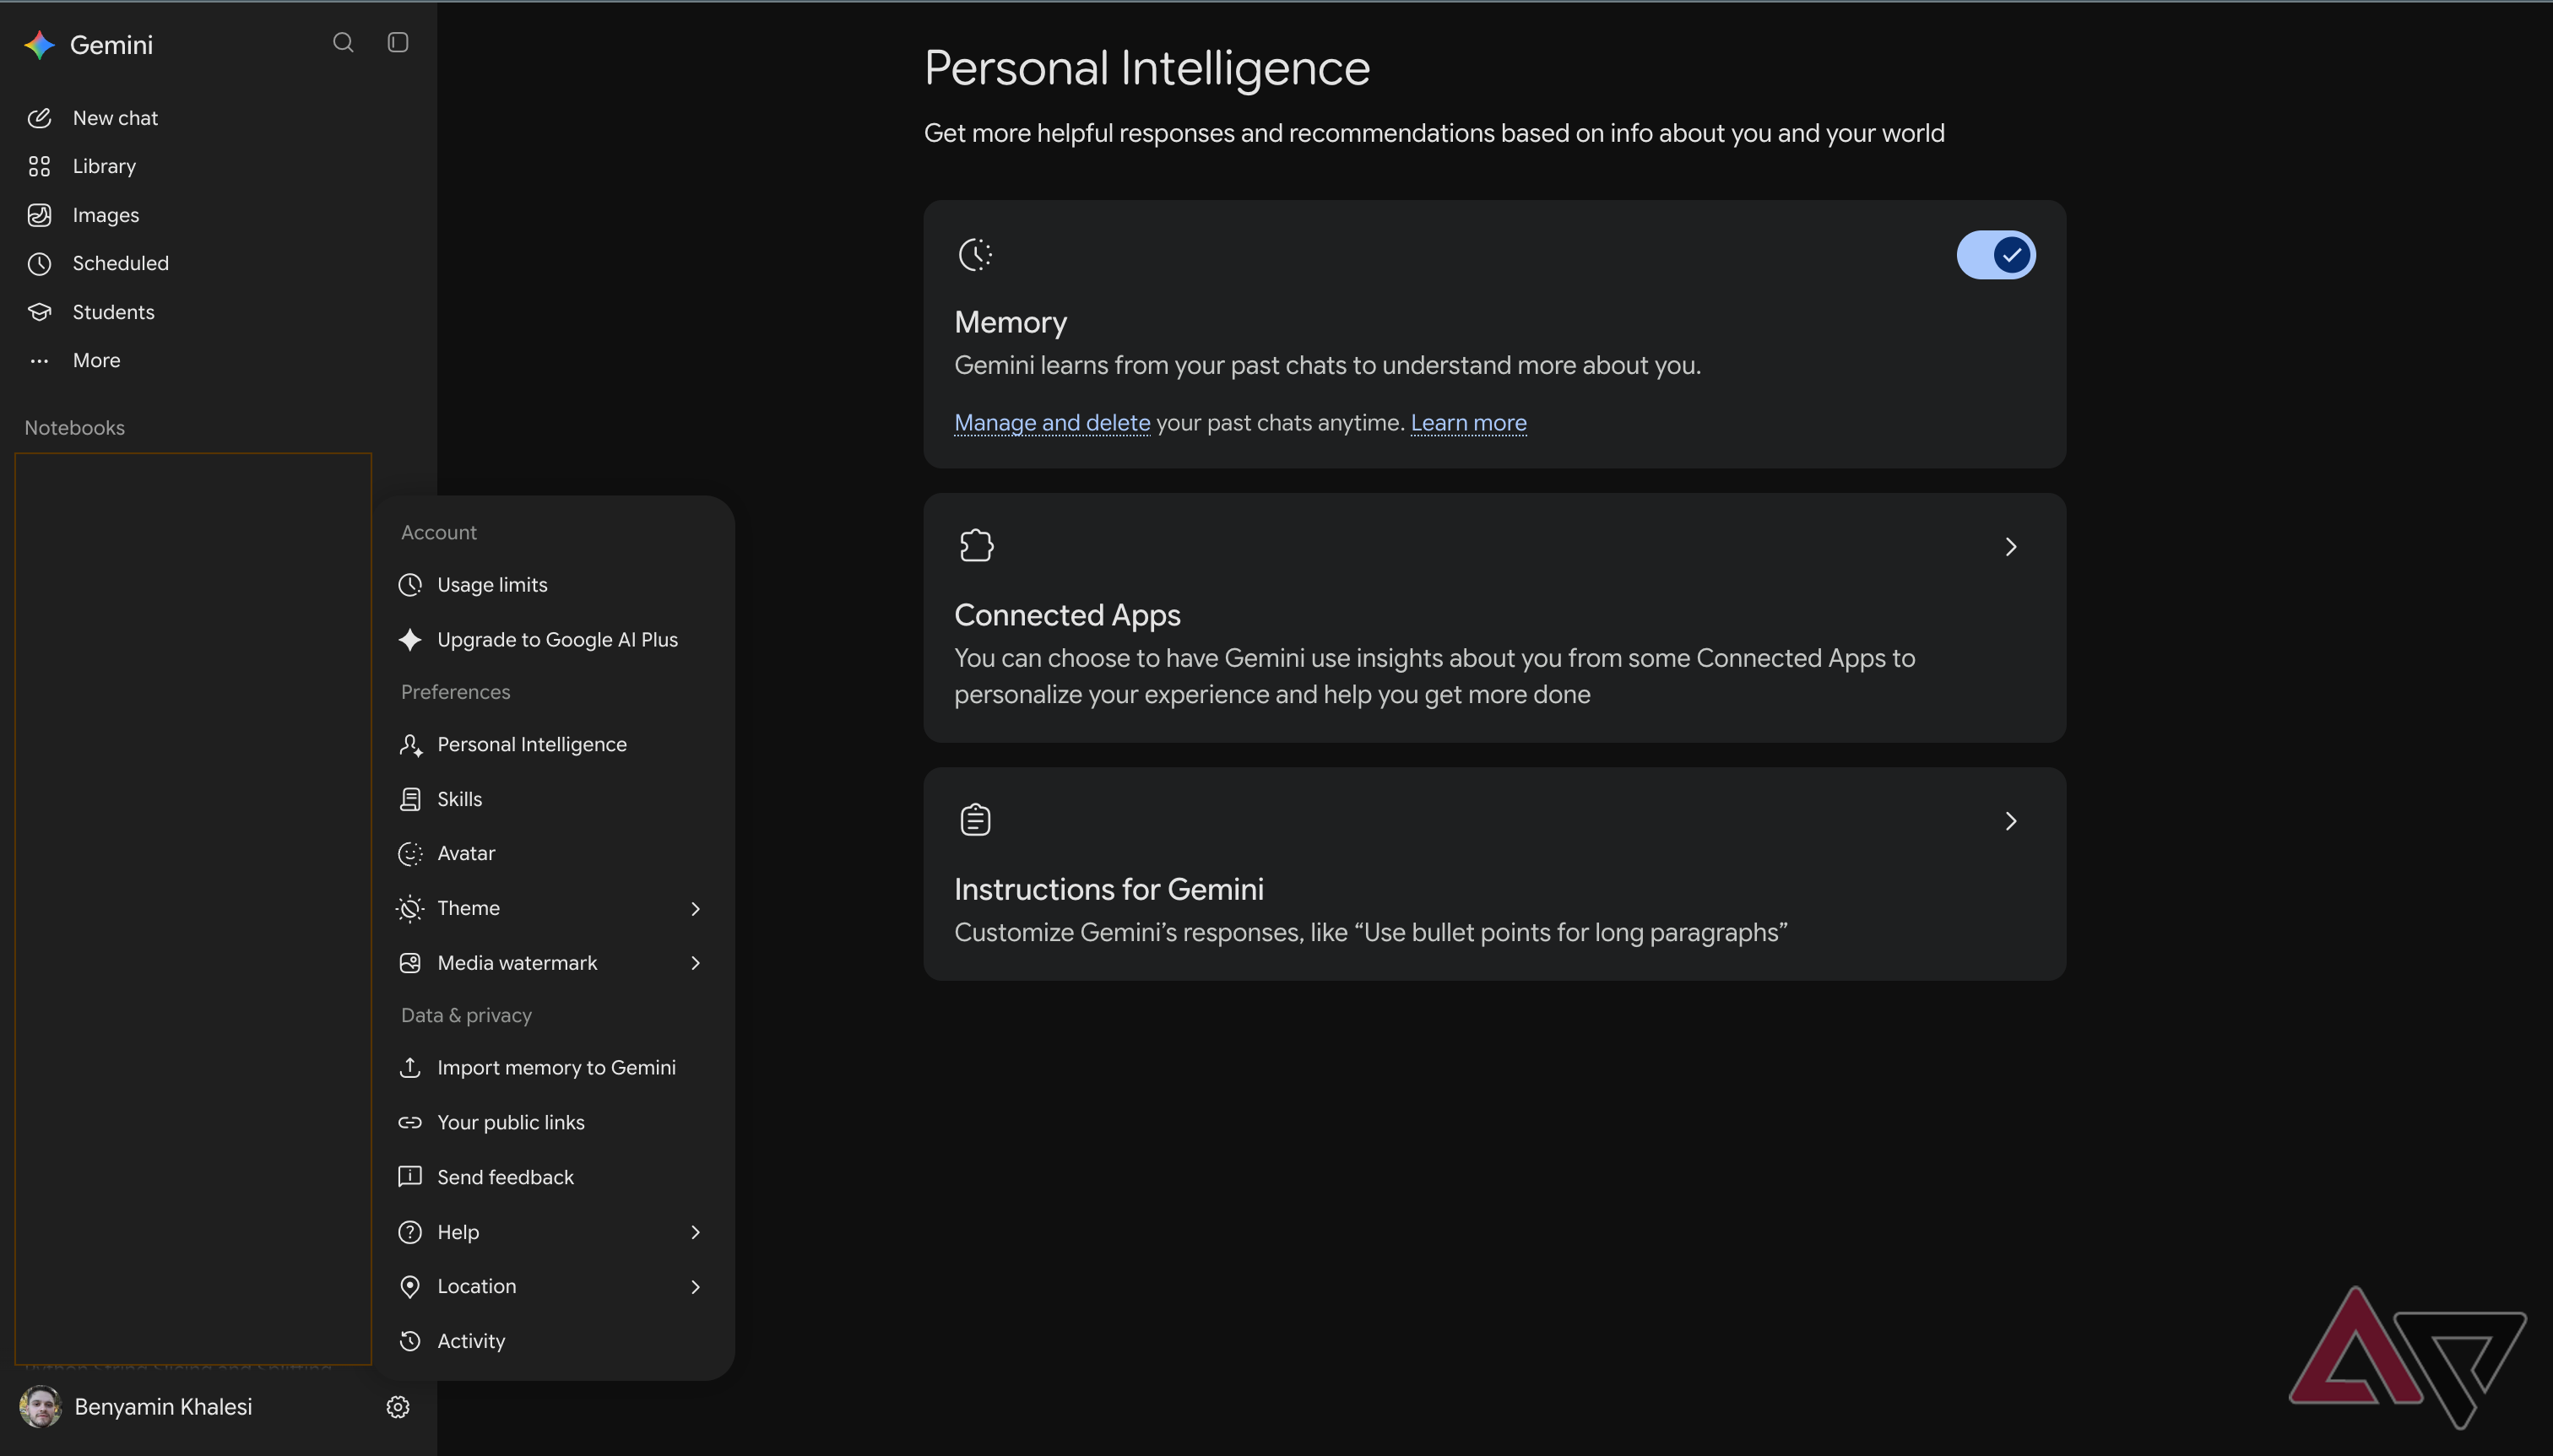Expand the Theme submenu arrow
The image size is (2553, 1456).
pos(696,908)
